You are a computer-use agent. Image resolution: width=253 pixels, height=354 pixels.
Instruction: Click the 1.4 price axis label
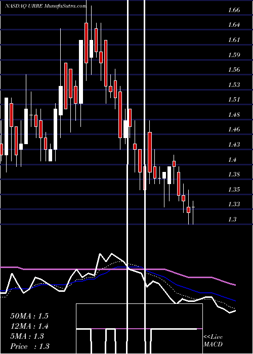pos(232,160)
